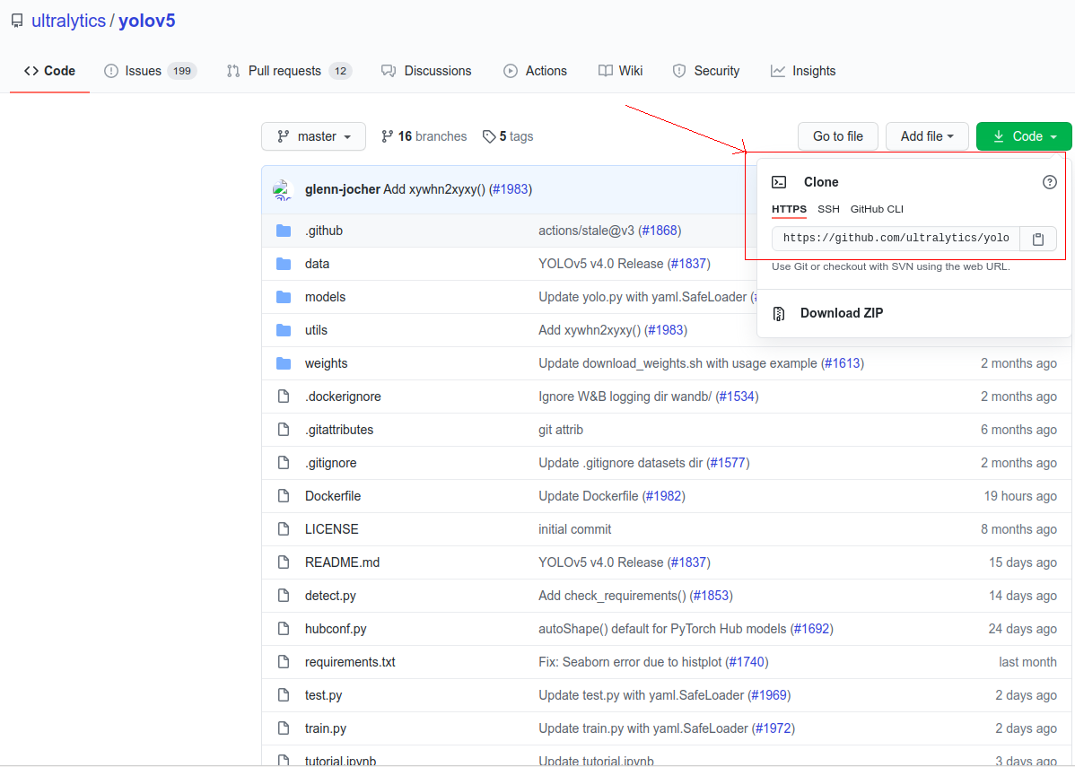The height and width of the screenshot is (767, 1075).
Task: Click the help question mark icon in Clone panel
Action: (x=1050, y=182)
